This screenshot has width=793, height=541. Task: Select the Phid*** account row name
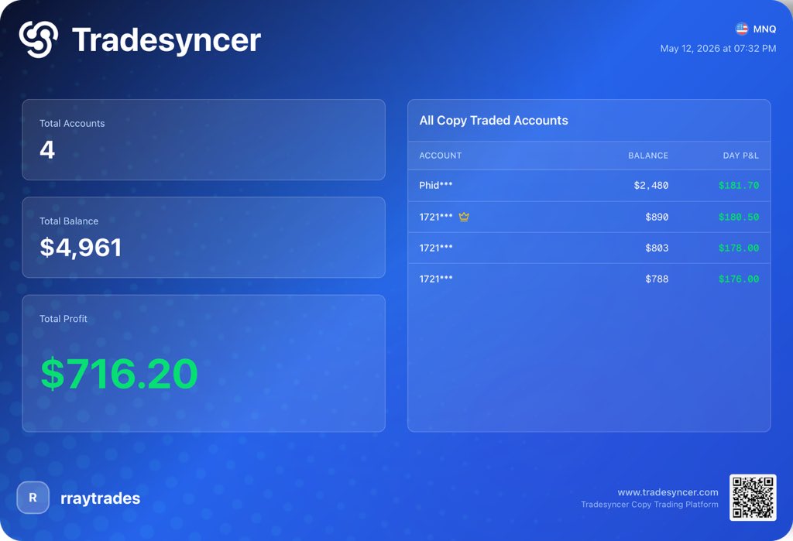pos(436,185)
